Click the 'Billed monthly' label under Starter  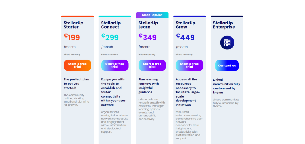72,55
